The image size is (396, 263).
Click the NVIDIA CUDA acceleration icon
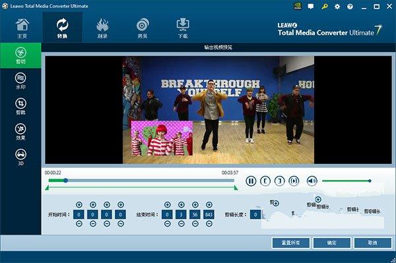298,7
